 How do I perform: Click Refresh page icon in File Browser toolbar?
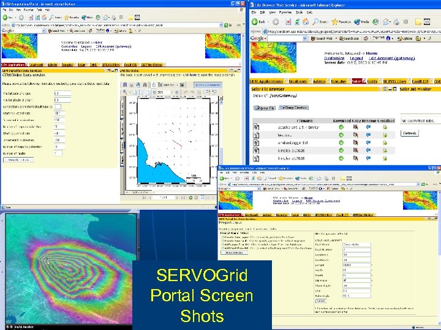pyautogui.click(x=297, y=21)
